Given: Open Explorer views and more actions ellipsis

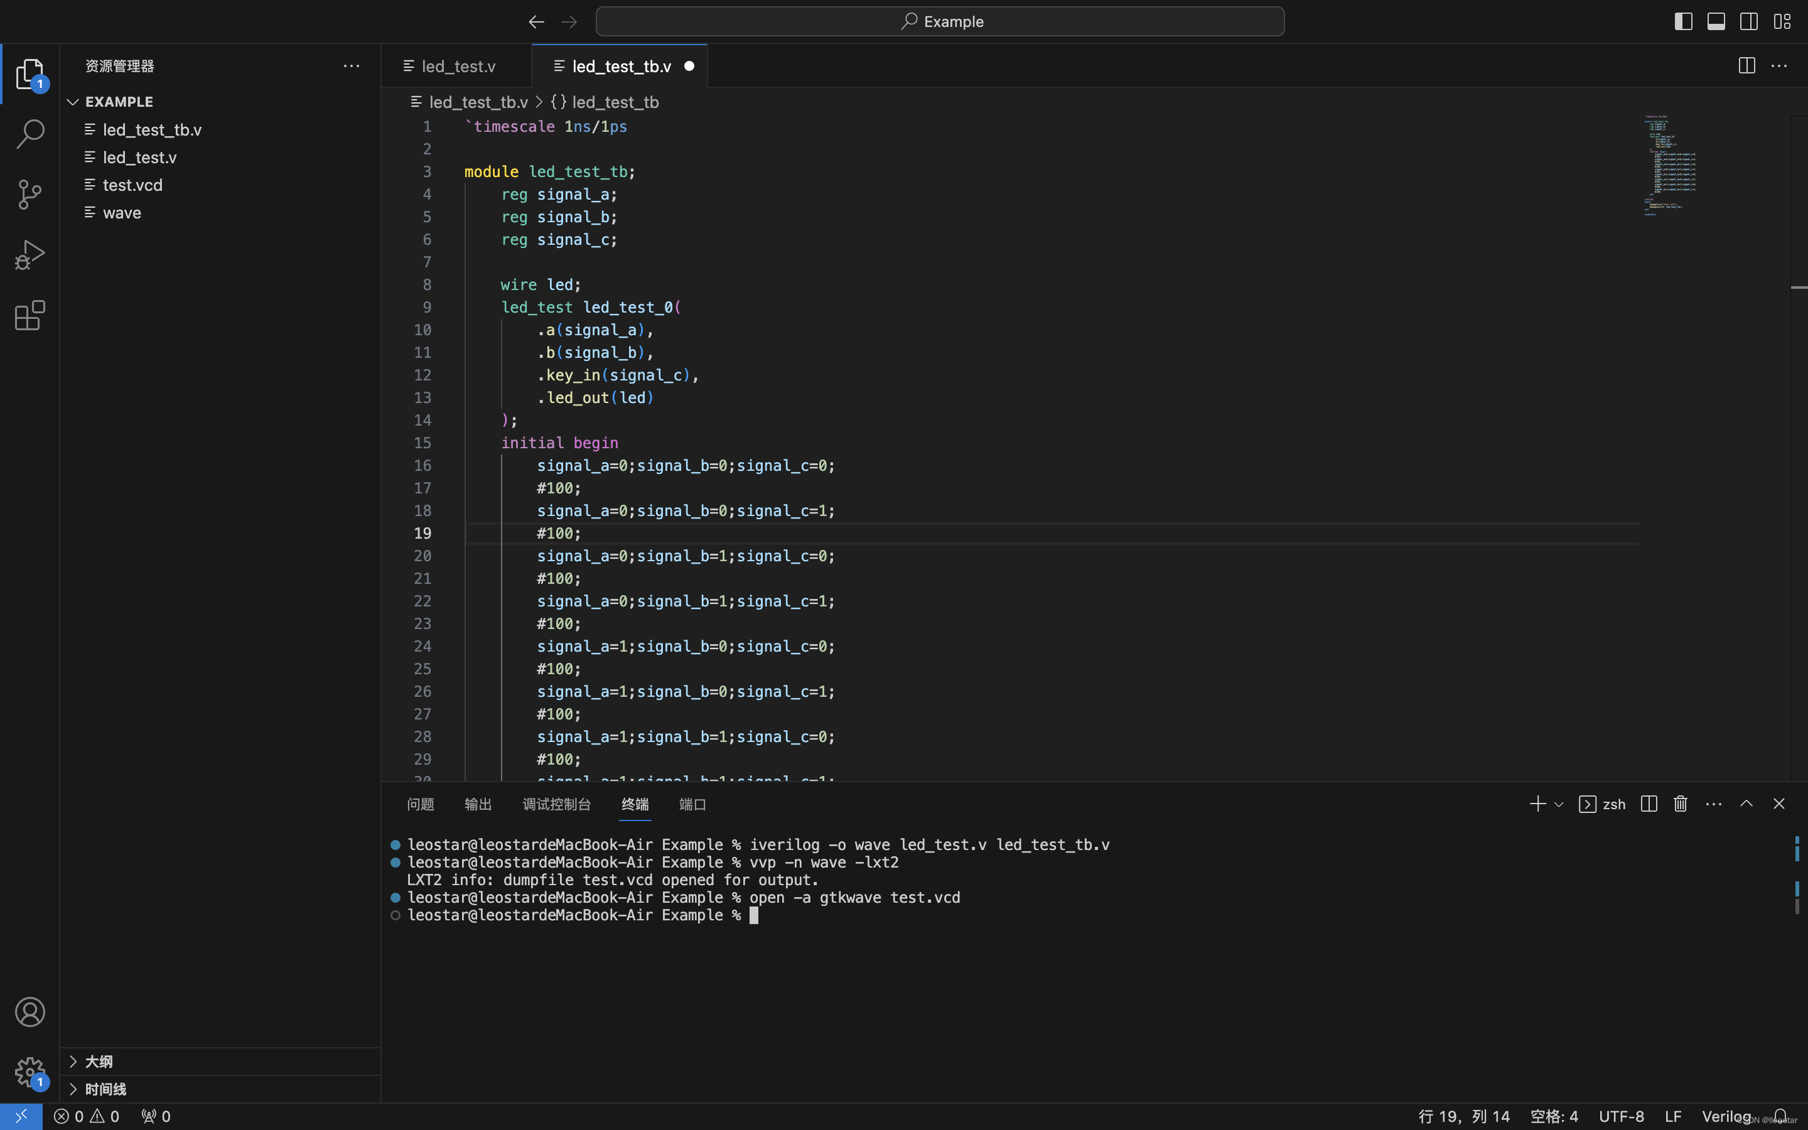Looking at the screenshot, I should (x=351, y=66).
